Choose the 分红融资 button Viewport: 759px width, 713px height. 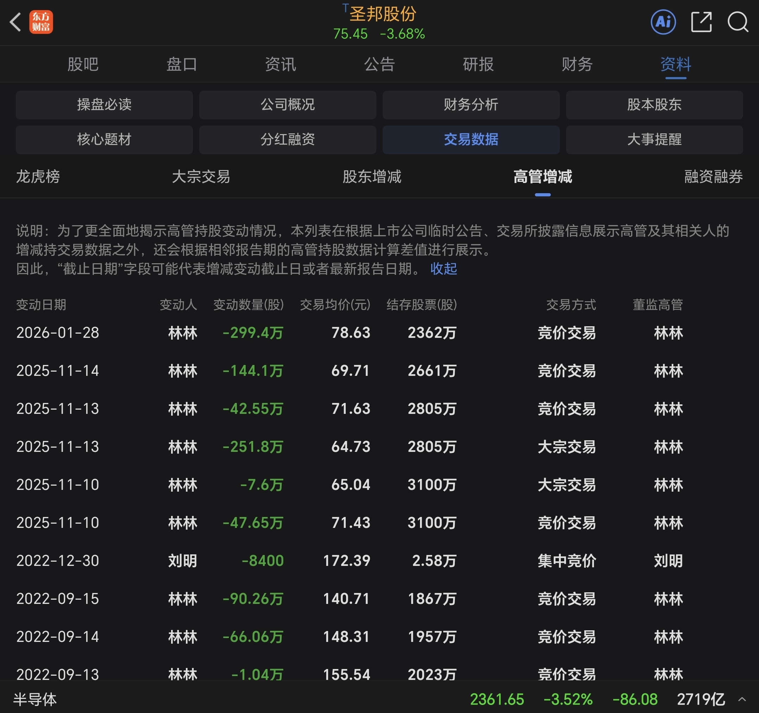[x=288, y=139]
